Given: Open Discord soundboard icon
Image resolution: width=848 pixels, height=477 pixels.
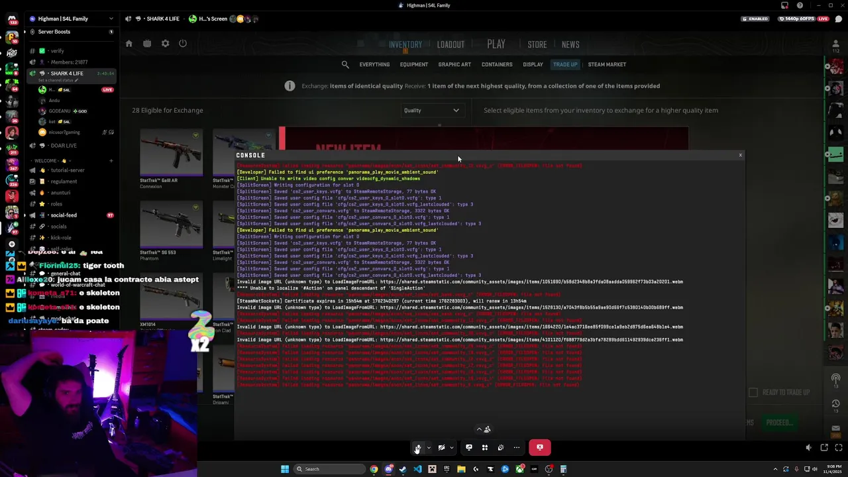Looking at the screenshot, I should pos(501,448).
